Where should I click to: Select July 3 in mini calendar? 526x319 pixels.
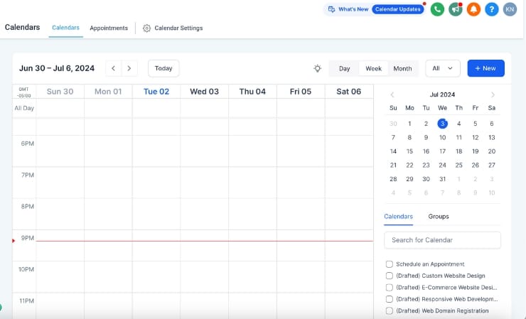pos(442,124)
